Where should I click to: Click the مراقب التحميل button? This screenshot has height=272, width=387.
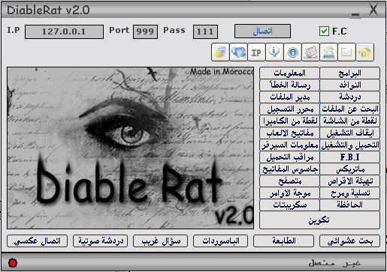pyautogui.click(x=289, y=157)
